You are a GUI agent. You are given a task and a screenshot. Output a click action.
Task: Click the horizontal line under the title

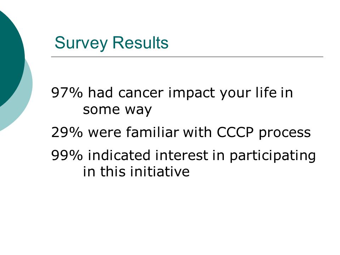tap(187, 57)
